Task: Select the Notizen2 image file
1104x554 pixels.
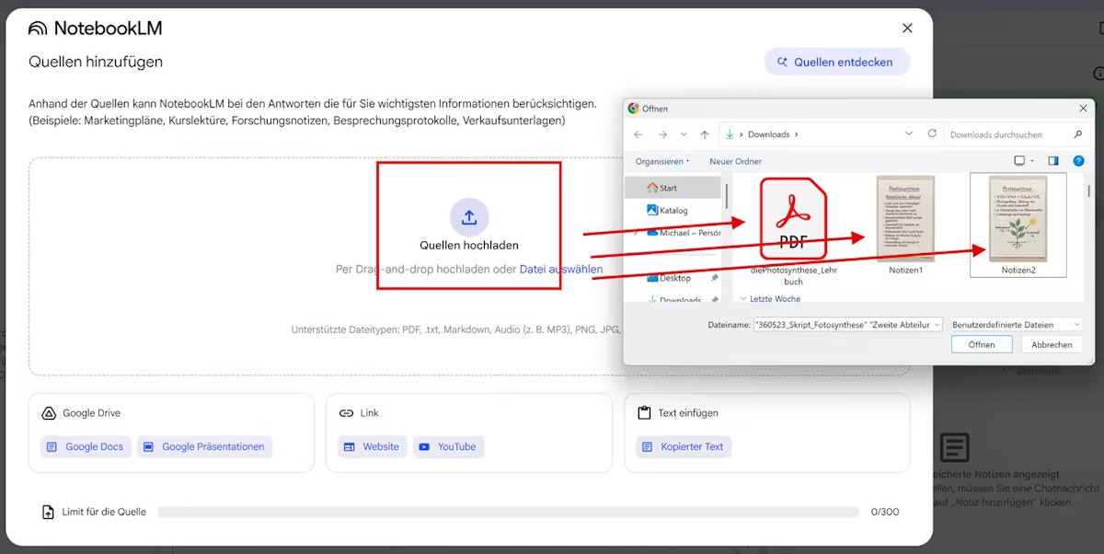Action: [1018, 225]
